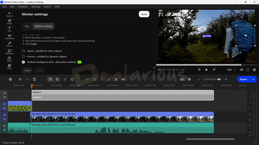Expand the Export options arrow
The height and width of the screenshot is (145, 259).
(x=253, y=79)
